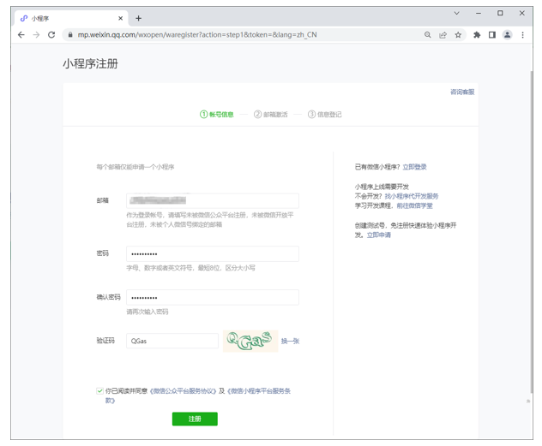Go back to the previous page
Image resolution: width=542 pixels, height=446 pixels.
(21, 35)
